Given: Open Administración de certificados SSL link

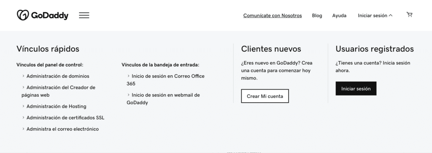Looking at the screenshot, I should click(x=65, y=118).
